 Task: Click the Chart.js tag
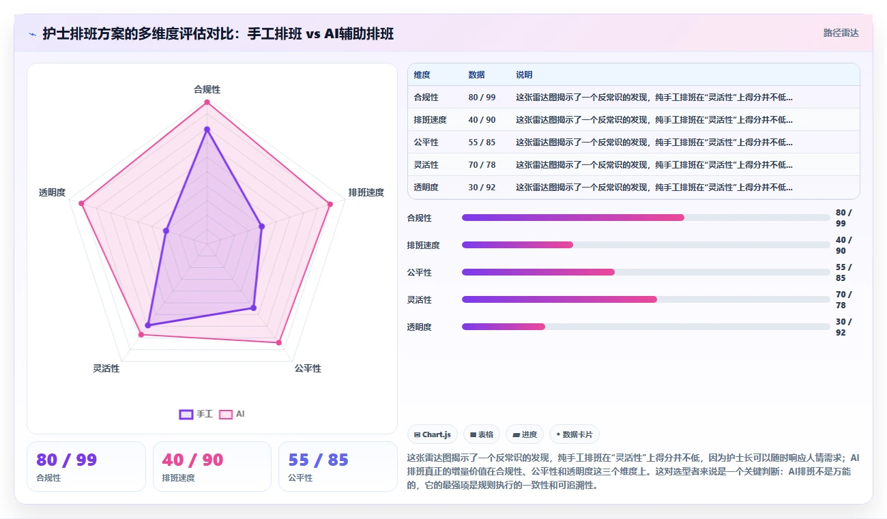pos(433,434)
